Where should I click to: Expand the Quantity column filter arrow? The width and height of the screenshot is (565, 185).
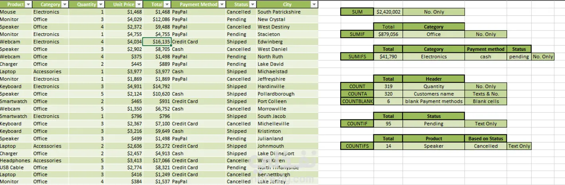coord(100,4)
